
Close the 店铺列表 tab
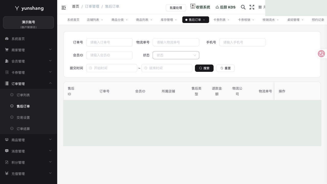102,20
